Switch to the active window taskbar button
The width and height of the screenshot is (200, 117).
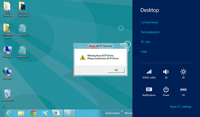pyautogui.click(x=57, y=113)
